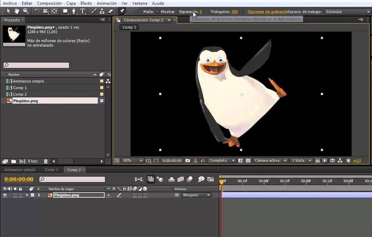Click the interpret footage icon in Project panel
This screenshot has width=372, height=237.
5,161
